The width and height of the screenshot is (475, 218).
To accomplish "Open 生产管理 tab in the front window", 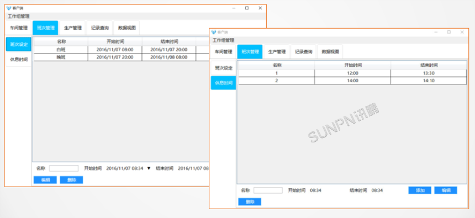I will click(x=277, y=51).
